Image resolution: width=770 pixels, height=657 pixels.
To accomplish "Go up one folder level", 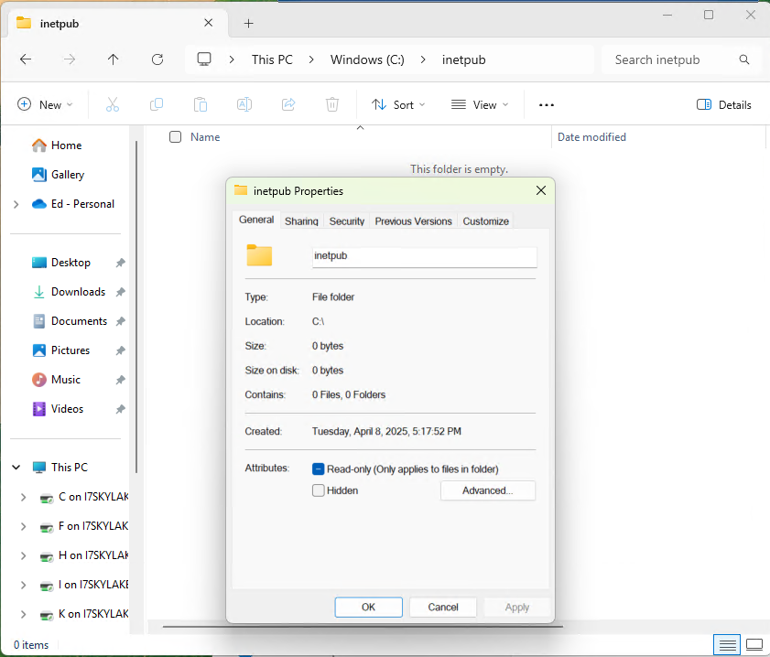I will [113, 59].
